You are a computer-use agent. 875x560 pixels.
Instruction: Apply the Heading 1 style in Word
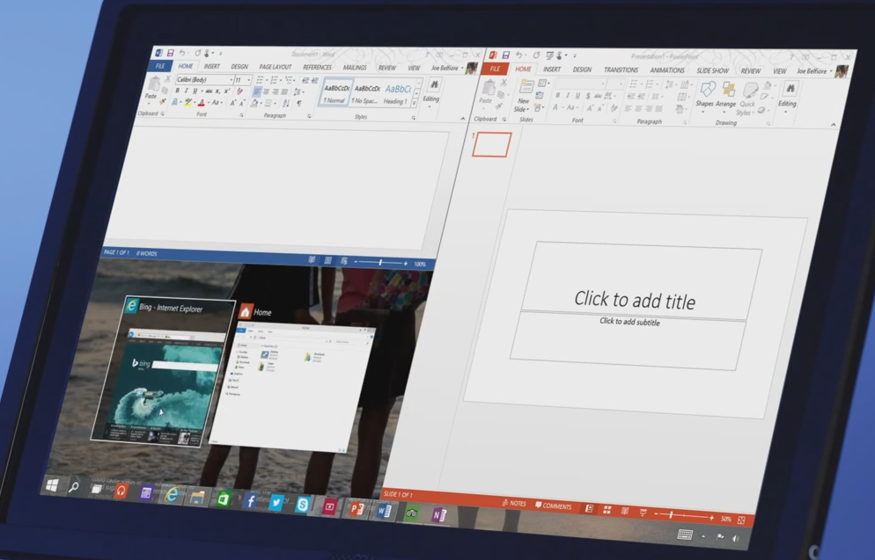tap(397, 93)
